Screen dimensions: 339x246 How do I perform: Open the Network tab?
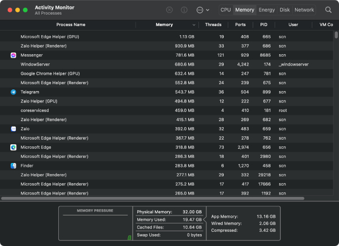point(304,10)
